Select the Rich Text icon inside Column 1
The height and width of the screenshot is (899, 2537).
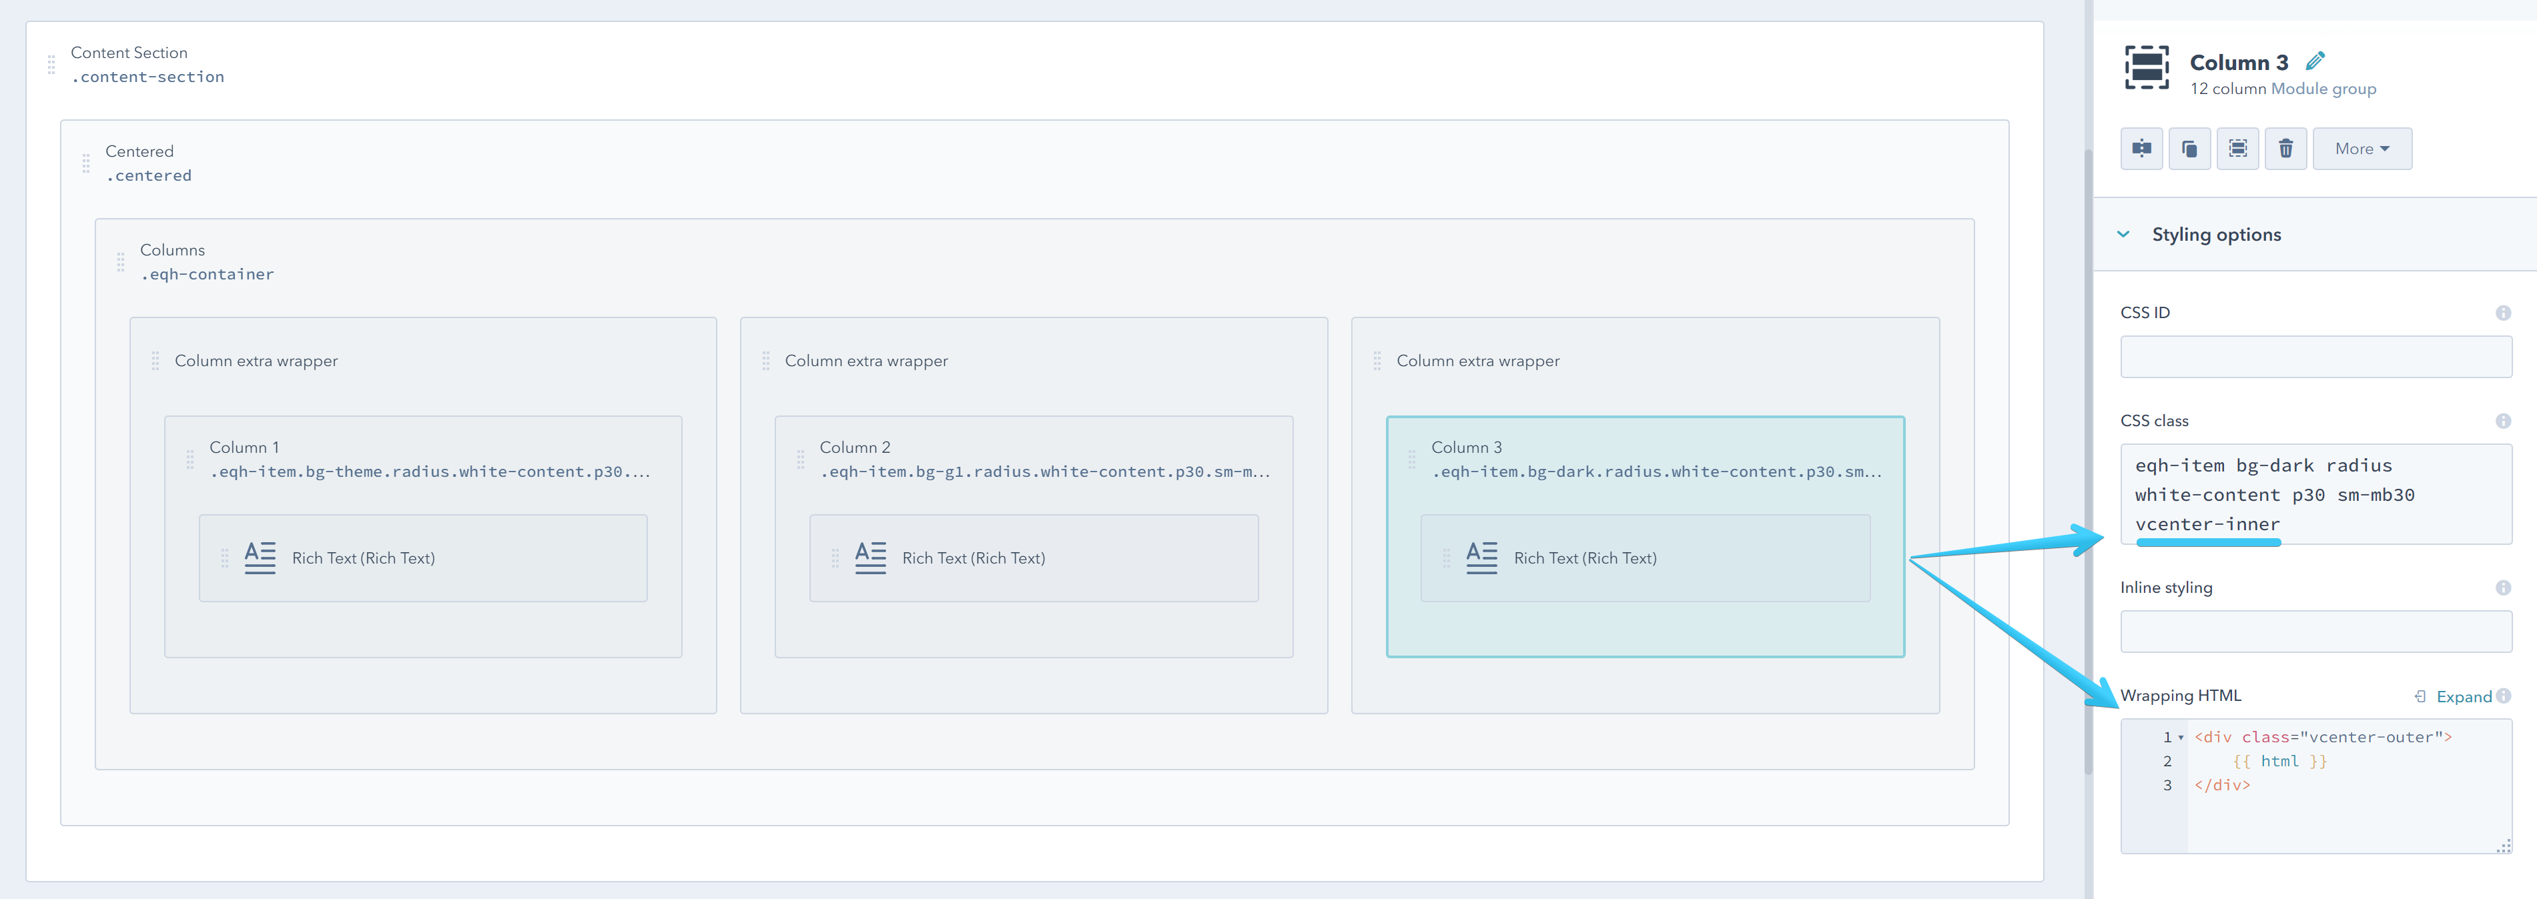[x=259, y=556]
